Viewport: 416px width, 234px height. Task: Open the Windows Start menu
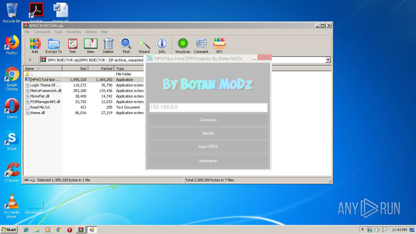click(9, 229)
